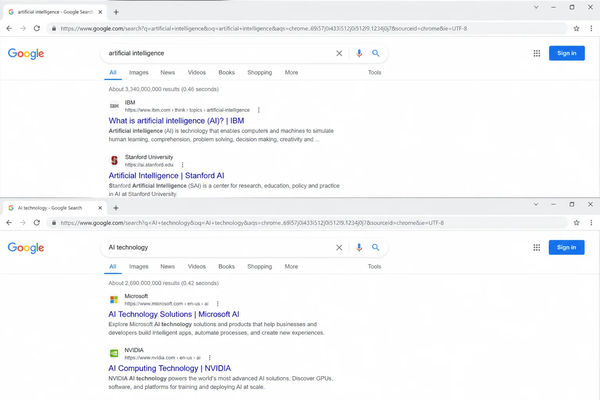
Task: Open options for the IBM result
Action: 259,110
